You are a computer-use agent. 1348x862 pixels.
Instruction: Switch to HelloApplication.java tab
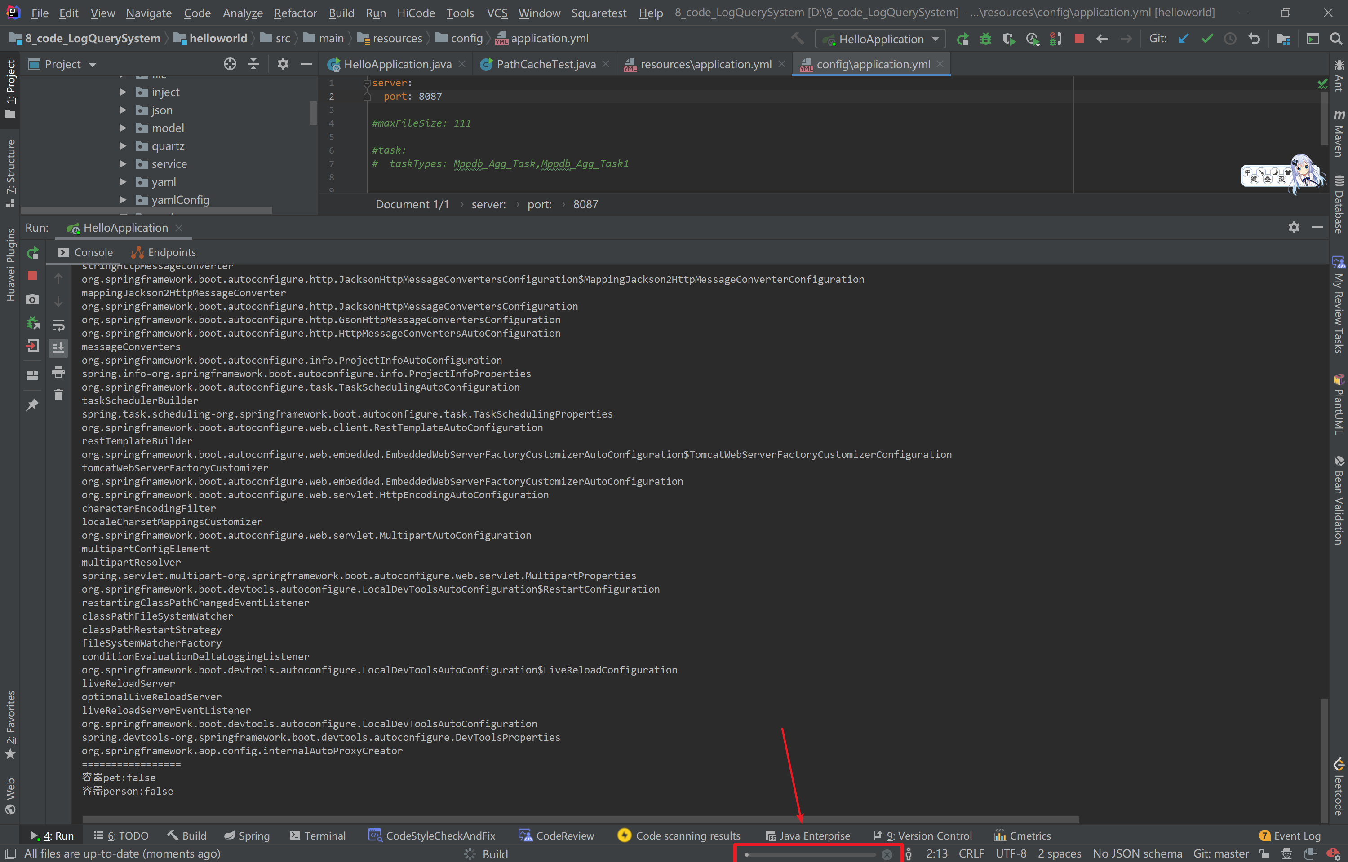click(x=397, y=64)
